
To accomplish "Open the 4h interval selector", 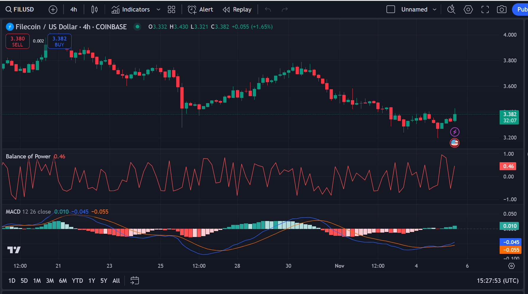I will click(74, 10).
